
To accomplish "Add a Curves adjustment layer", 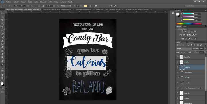I will (189, 32).
